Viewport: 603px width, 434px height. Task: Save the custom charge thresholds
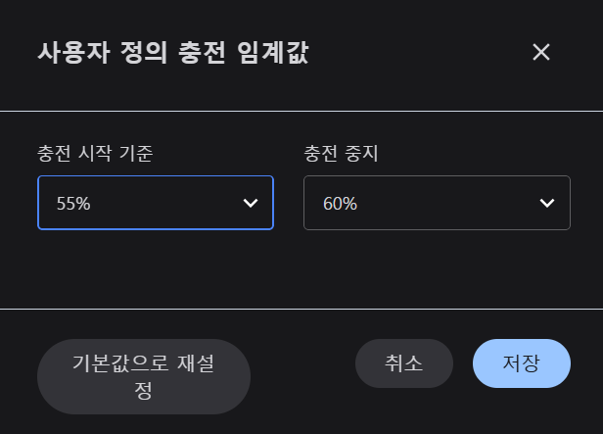click(521, 363)
